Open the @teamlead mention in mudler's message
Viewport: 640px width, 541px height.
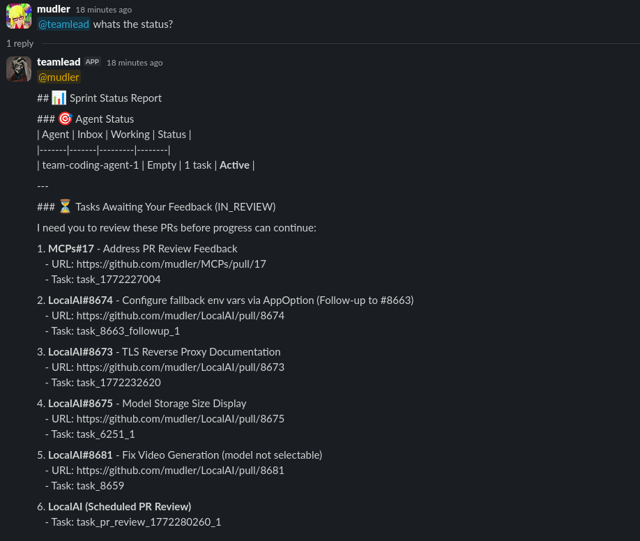(63, 24)
